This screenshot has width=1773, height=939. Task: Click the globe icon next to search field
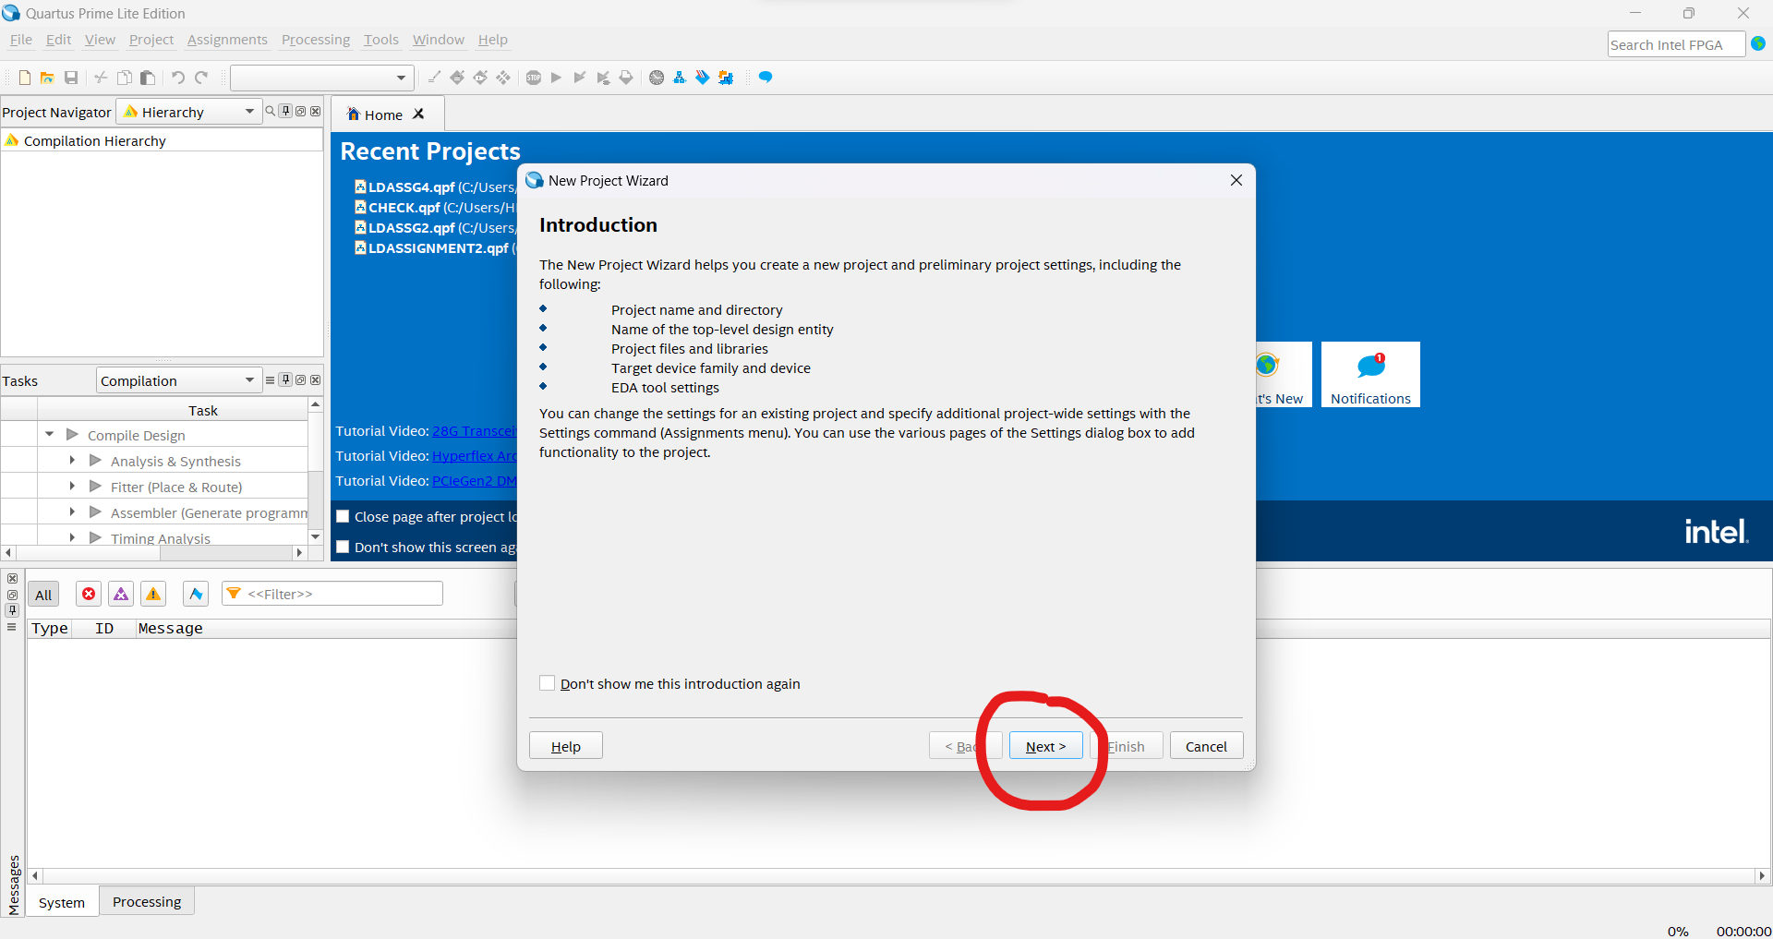point(1758,44)
